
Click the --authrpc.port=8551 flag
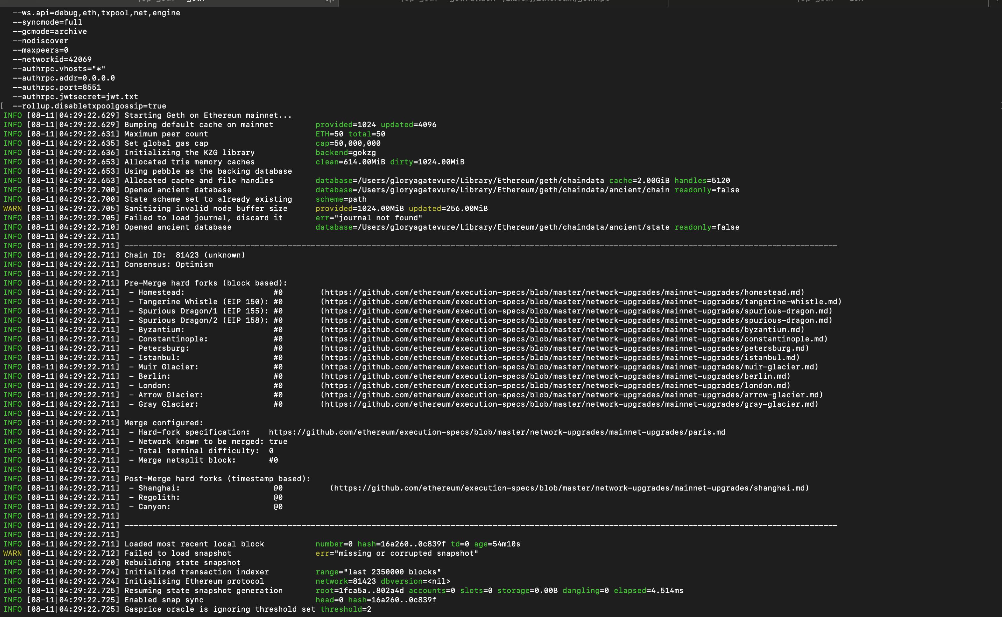coord(57,87)
